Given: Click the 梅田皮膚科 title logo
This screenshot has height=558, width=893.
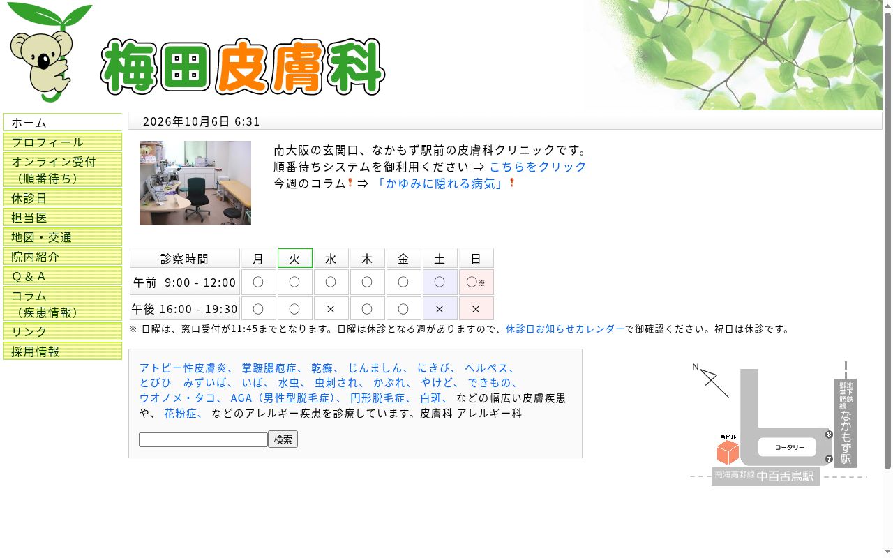Looking at the screenshot, I should pyautogui.click(x=243, y=67).
